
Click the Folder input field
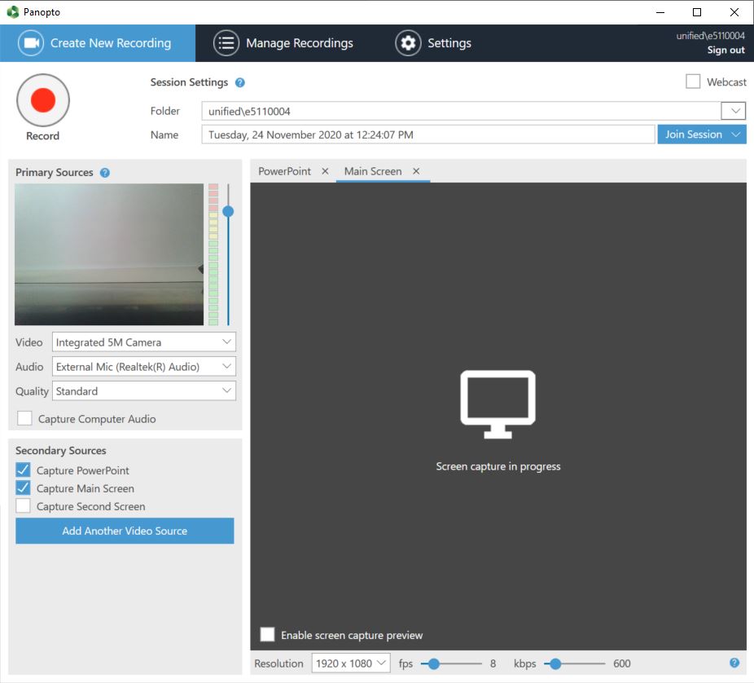(461, 111)
